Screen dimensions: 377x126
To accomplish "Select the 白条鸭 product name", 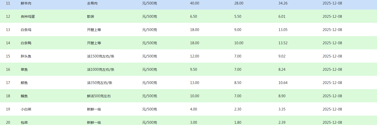I will coord(26,43).
